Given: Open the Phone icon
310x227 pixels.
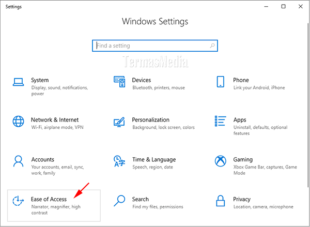Looking at the screenshot, I should [221, 82].
